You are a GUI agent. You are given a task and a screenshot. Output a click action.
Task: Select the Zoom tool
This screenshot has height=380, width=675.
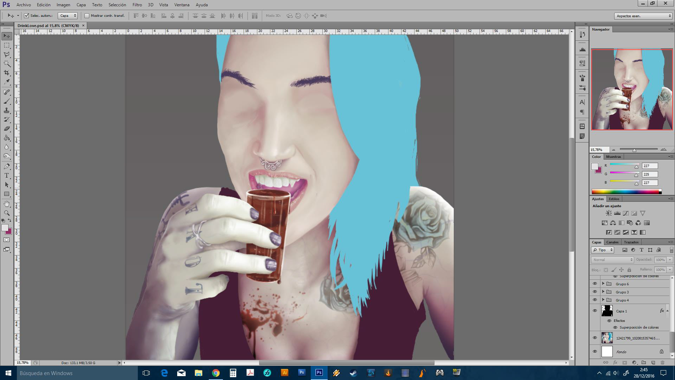coord(7,213)
